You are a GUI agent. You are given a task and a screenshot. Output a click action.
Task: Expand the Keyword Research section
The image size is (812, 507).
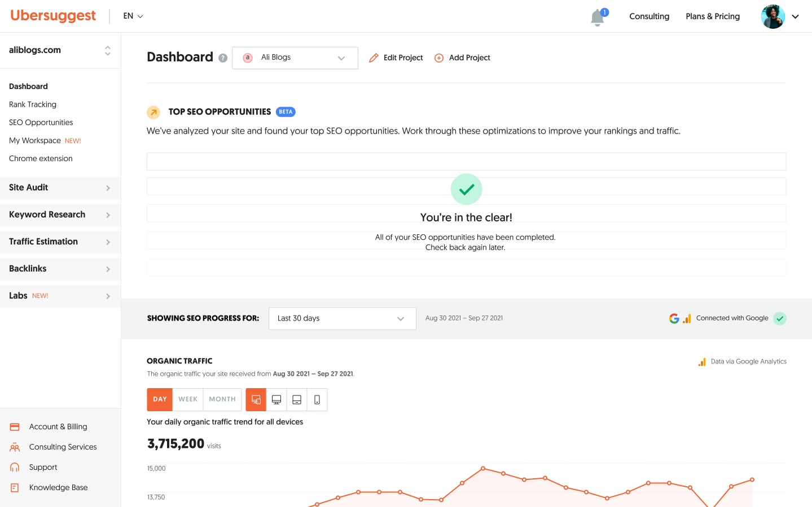pyautogui.click(x=60, y=215)
